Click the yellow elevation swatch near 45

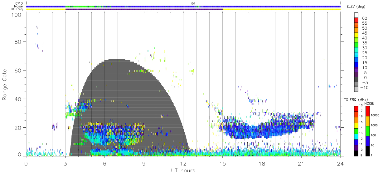point(356,35)
